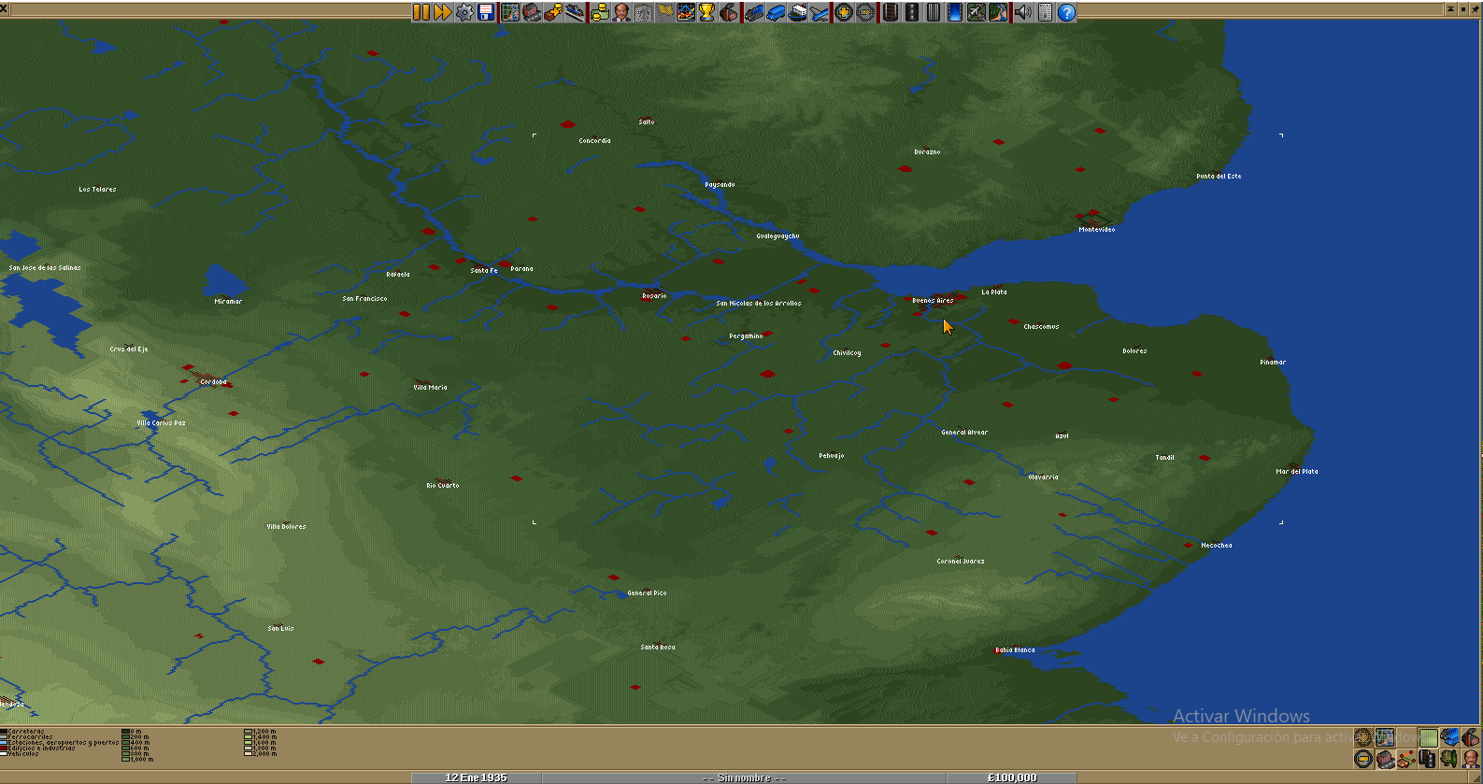Show the list of road vehicles
The height and width of the screenshot is (784, 1483).
pyautogui.click(x=776, y=12)
